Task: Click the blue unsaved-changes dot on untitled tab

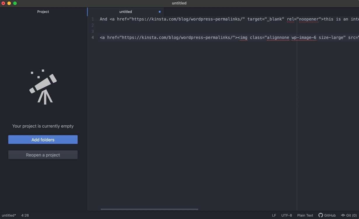Action: tap(159, 12)
